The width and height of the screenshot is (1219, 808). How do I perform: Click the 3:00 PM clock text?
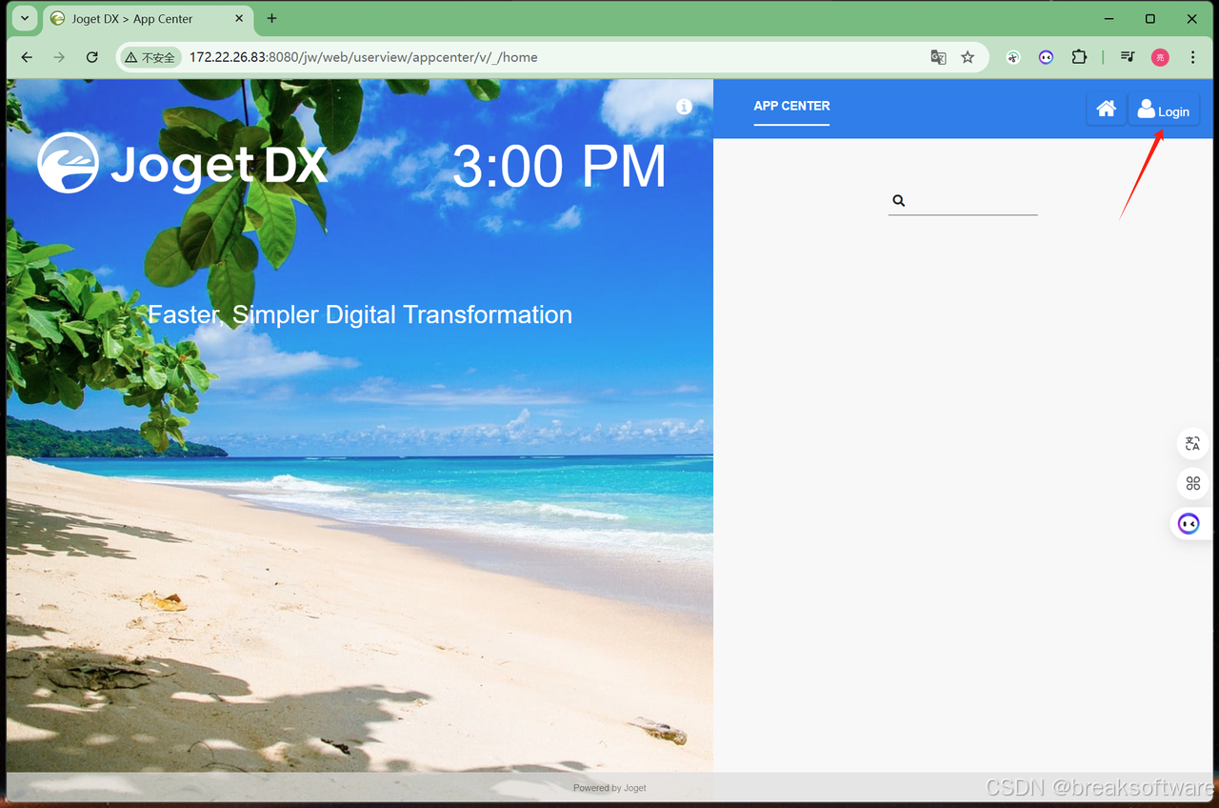click(559, 167)
